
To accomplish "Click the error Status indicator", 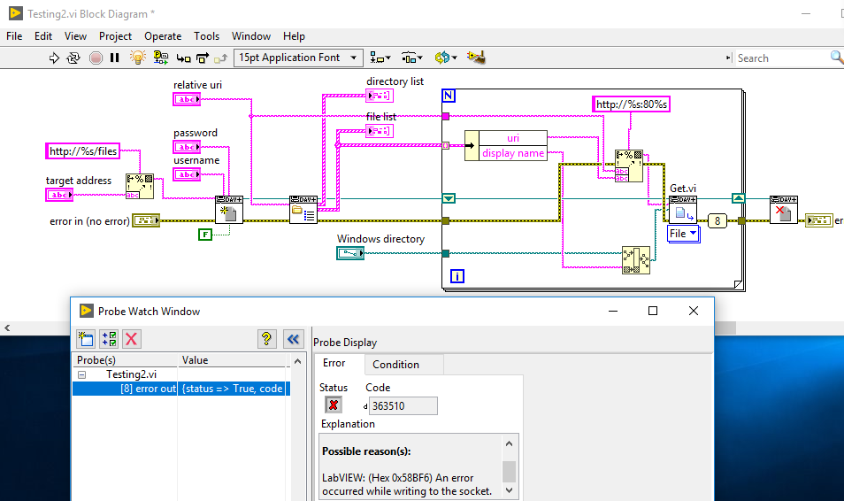I will (x=334, y=405).
